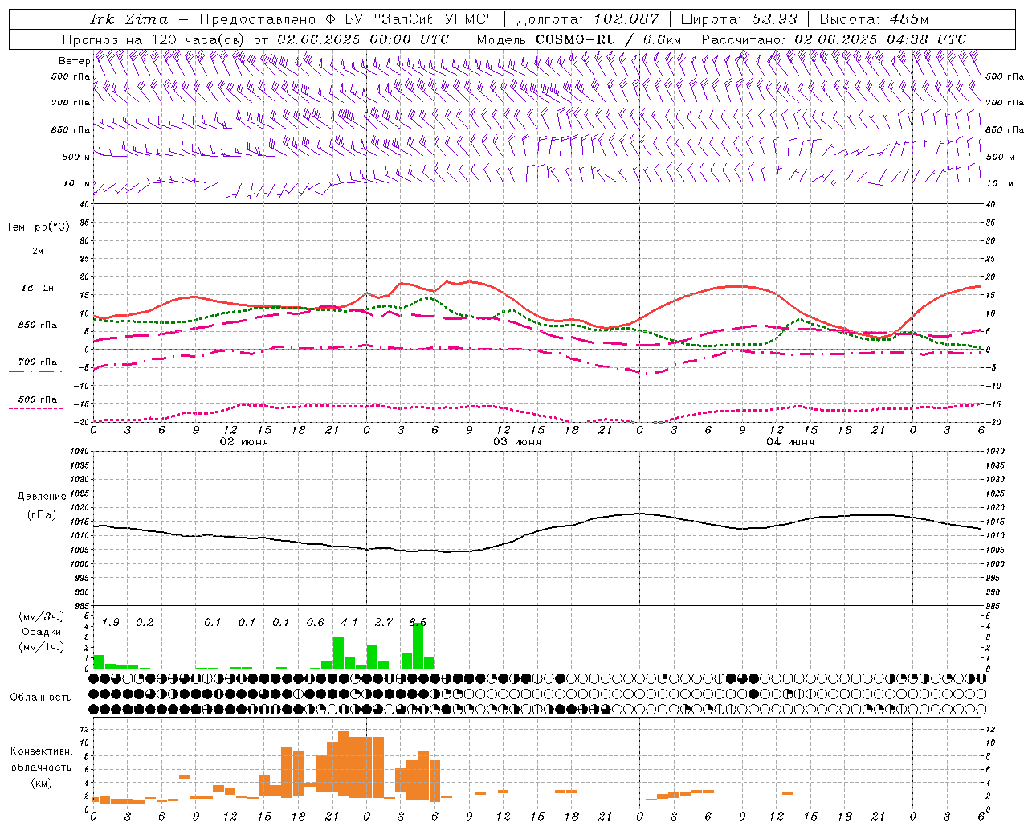The width and height of the screenshot is (1028, 823).
Task: Click the 'Тем-ра(°C)' temperature axis label
Action: point(38,227)
